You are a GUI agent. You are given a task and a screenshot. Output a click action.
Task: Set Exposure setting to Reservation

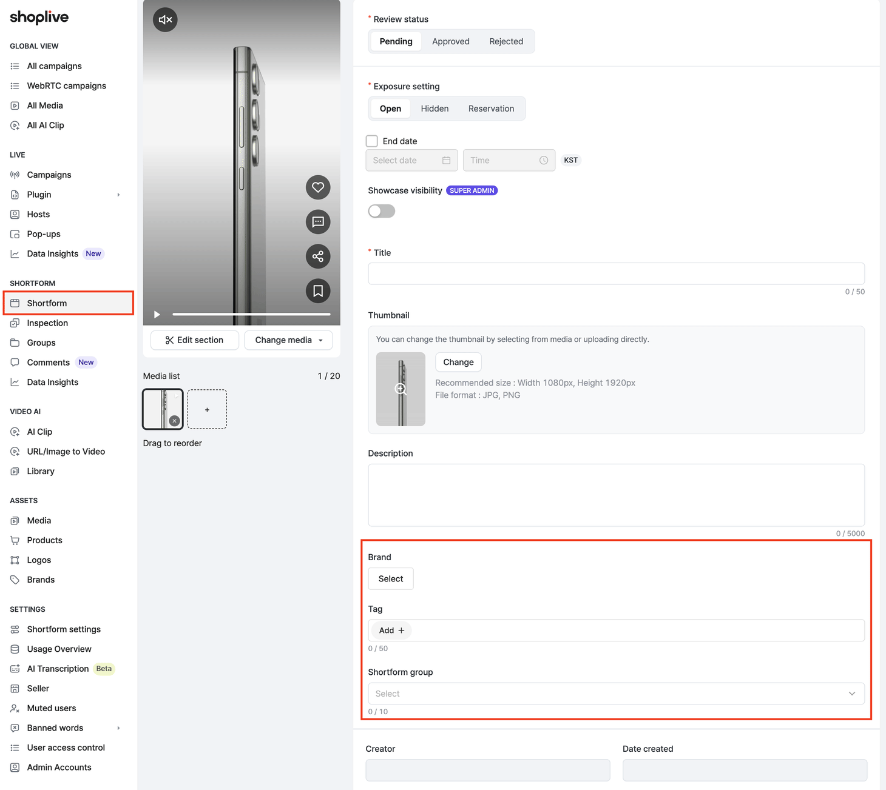pos(491,109)
